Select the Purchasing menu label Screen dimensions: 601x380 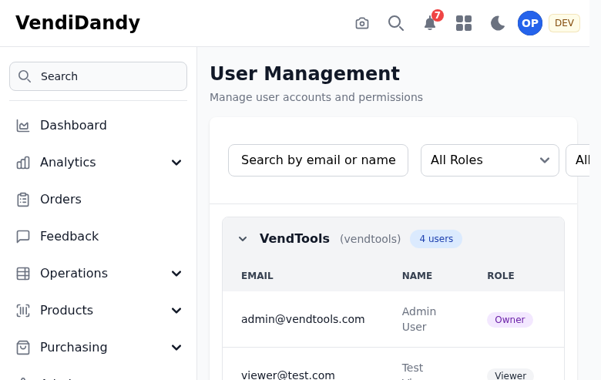point(74,348)
